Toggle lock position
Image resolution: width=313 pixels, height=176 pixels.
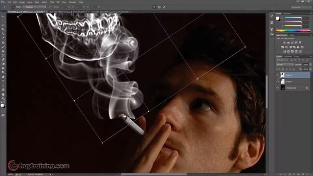(290, 69)
